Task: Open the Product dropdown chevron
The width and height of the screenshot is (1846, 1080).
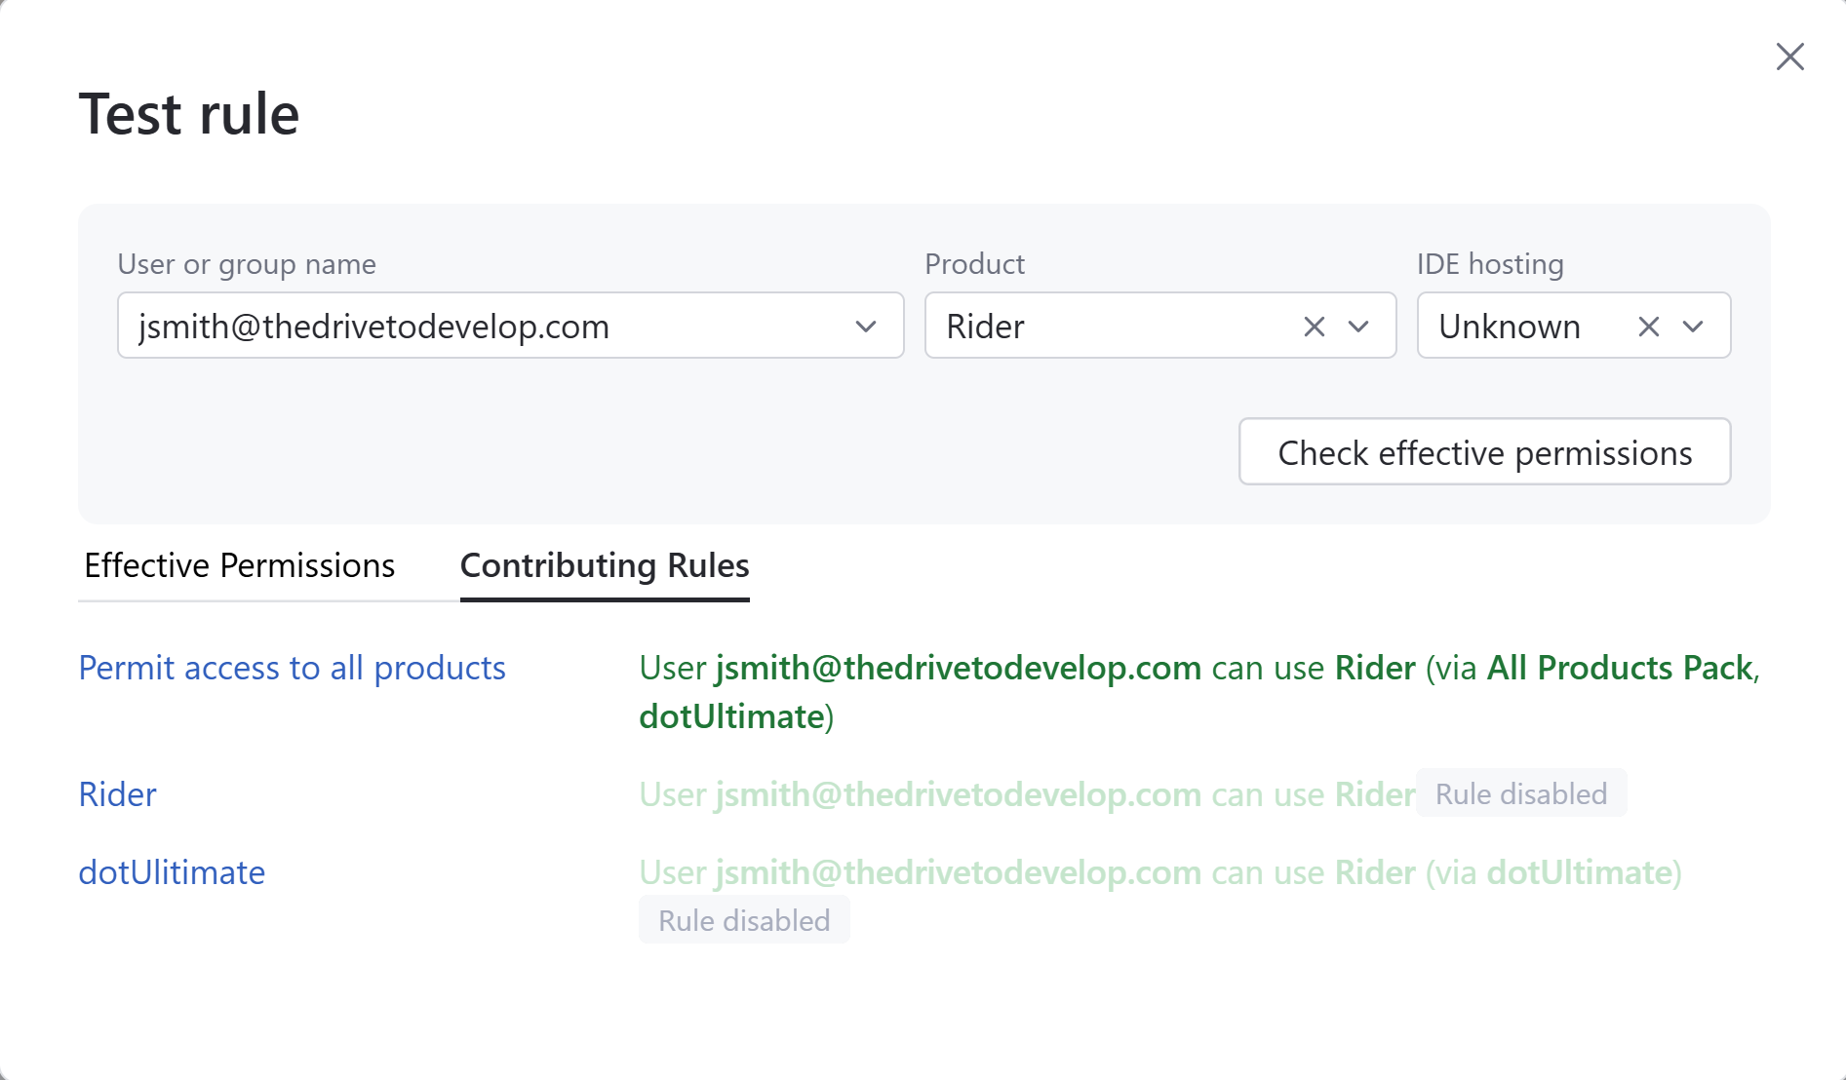Action: point(1358,327)
